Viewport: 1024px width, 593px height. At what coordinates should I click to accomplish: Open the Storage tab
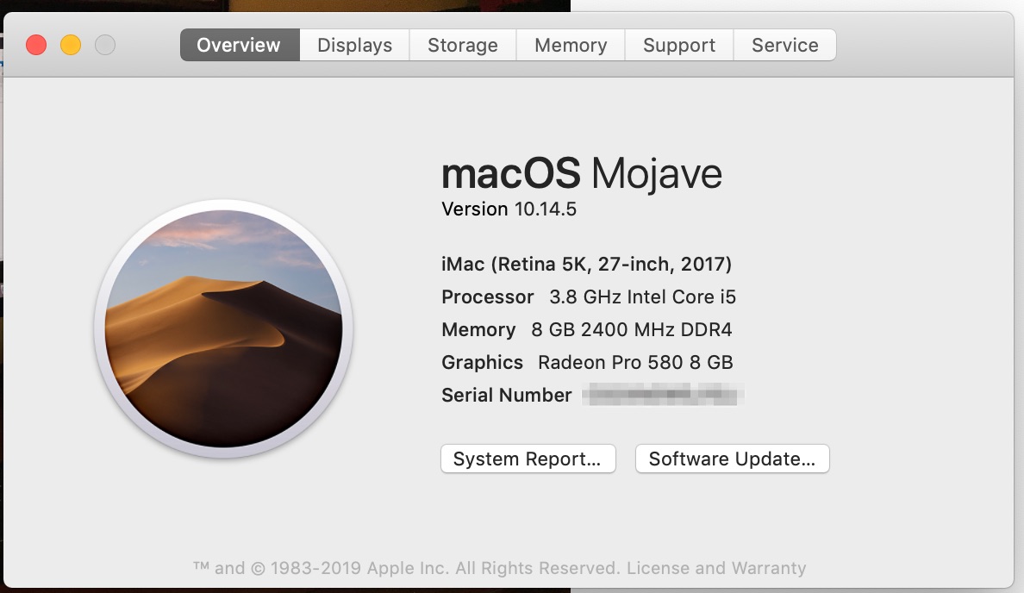click(463, 45)
